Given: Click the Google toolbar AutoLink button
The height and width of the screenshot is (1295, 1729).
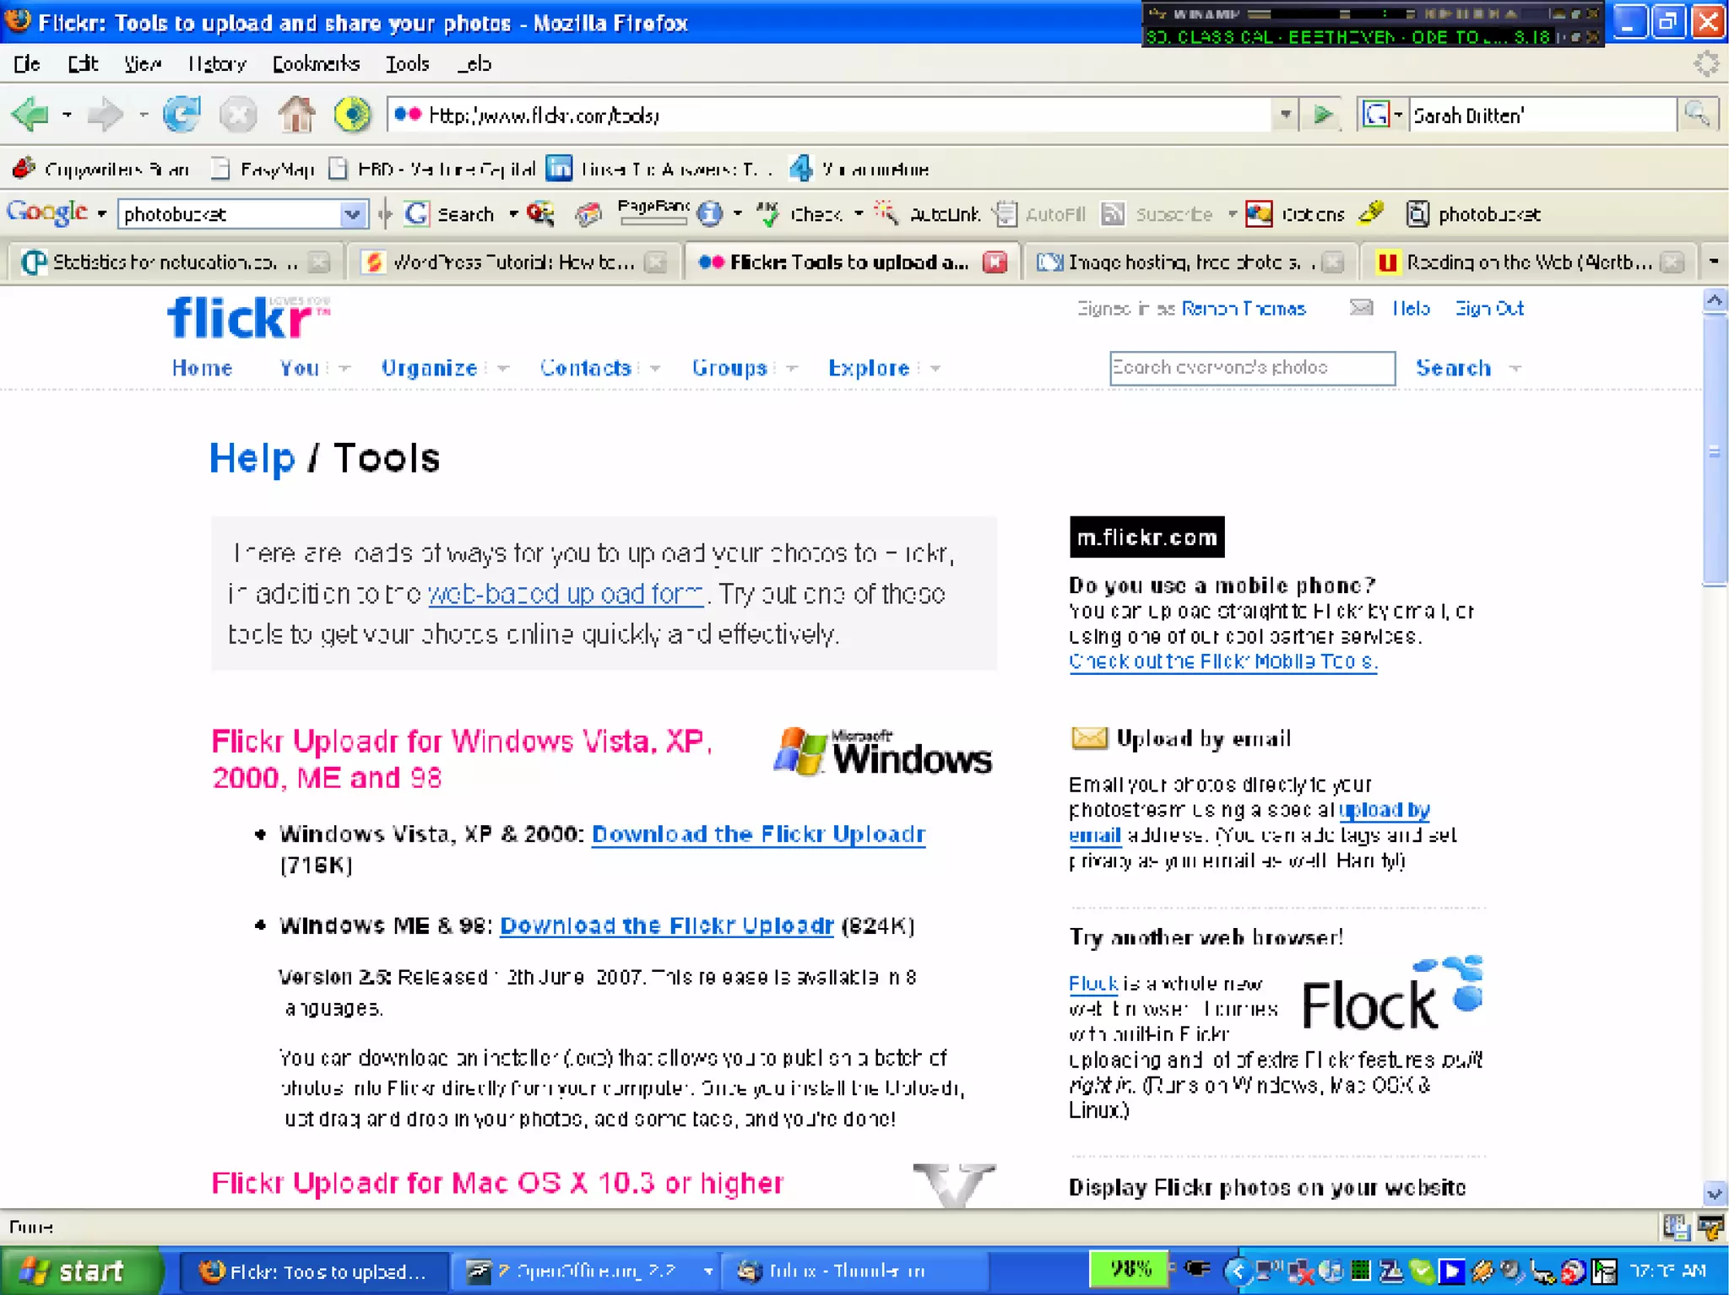Looking at the screenshot, I should click(929, 214).
